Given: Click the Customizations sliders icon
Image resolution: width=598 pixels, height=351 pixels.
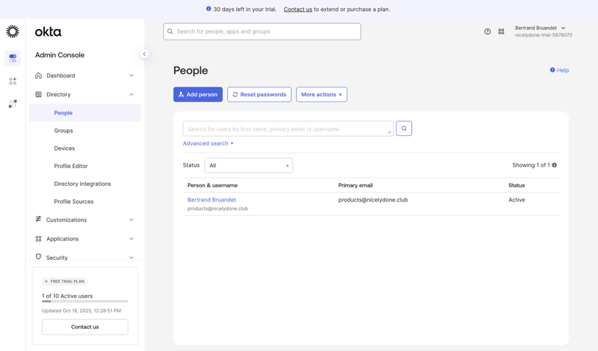Looking at the screenshot, I should pos(39,219).
